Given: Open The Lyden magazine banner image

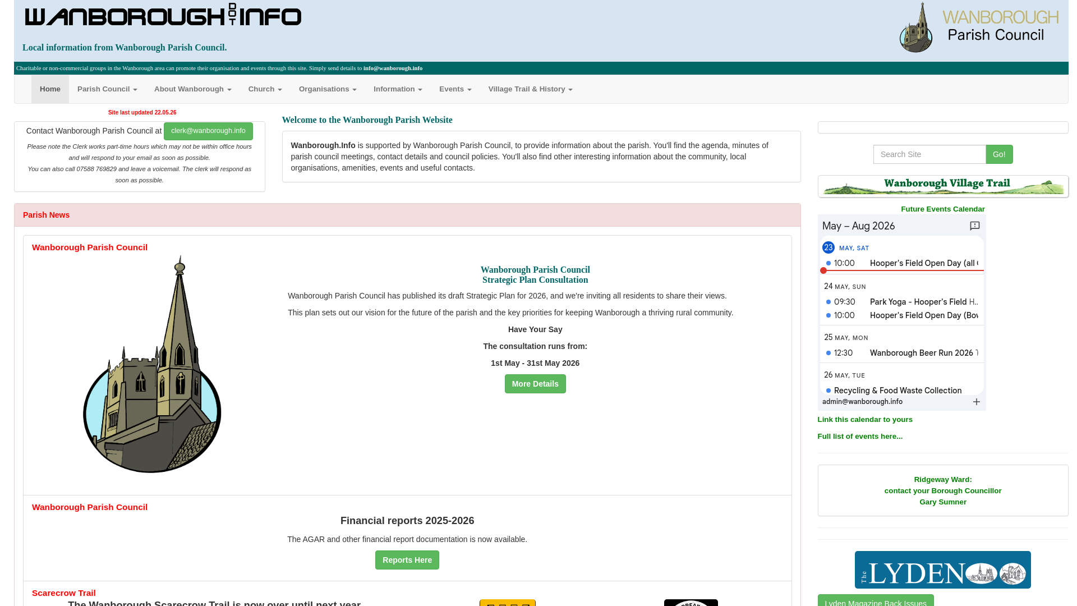Looking at the screenshot, I should (x=942, y=570).
